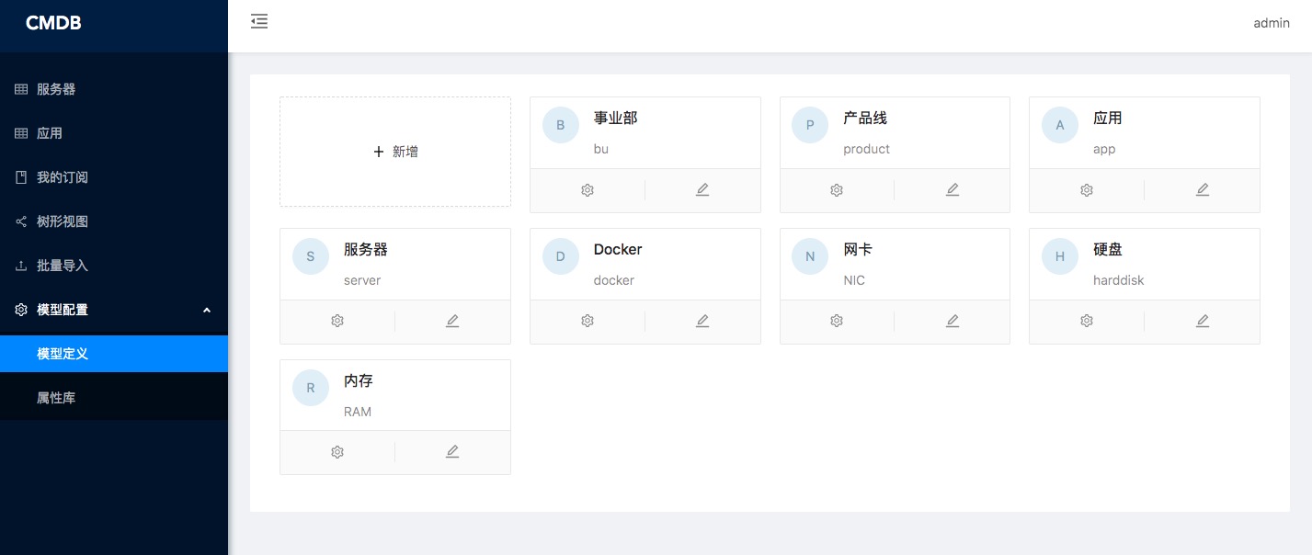The image size is (1312, 555).
Task: Open the 服务器 sidebar menu item
Action: click(56, 89)
